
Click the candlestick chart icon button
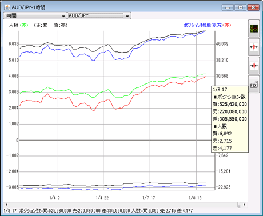coord(254,29)
